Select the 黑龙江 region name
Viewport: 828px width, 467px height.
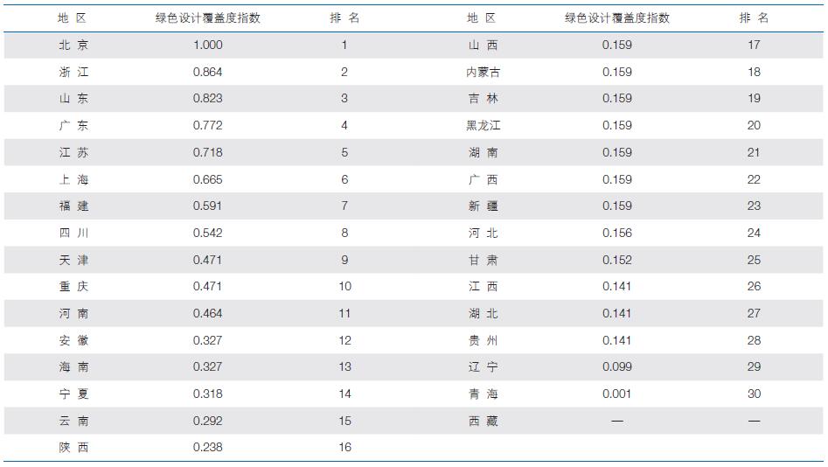click(483, 126)
